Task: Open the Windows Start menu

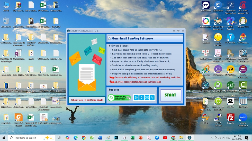Action: click(4, 138)
